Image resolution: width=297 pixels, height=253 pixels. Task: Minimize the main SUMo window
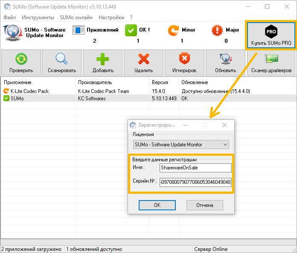click(248, 6)
